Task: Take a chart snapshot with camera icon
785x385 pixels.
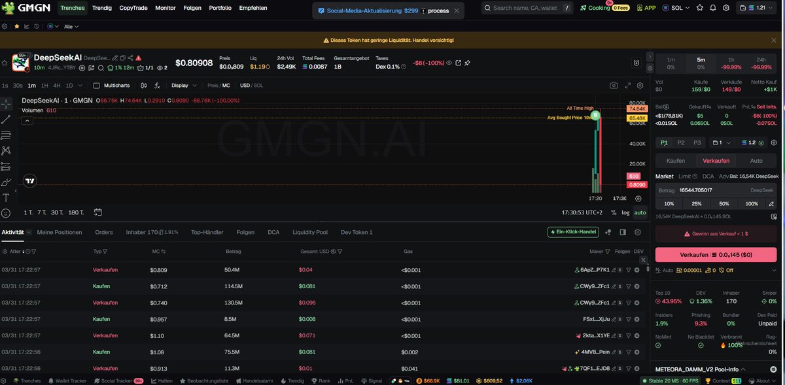Action: click(x=614, y=86)
